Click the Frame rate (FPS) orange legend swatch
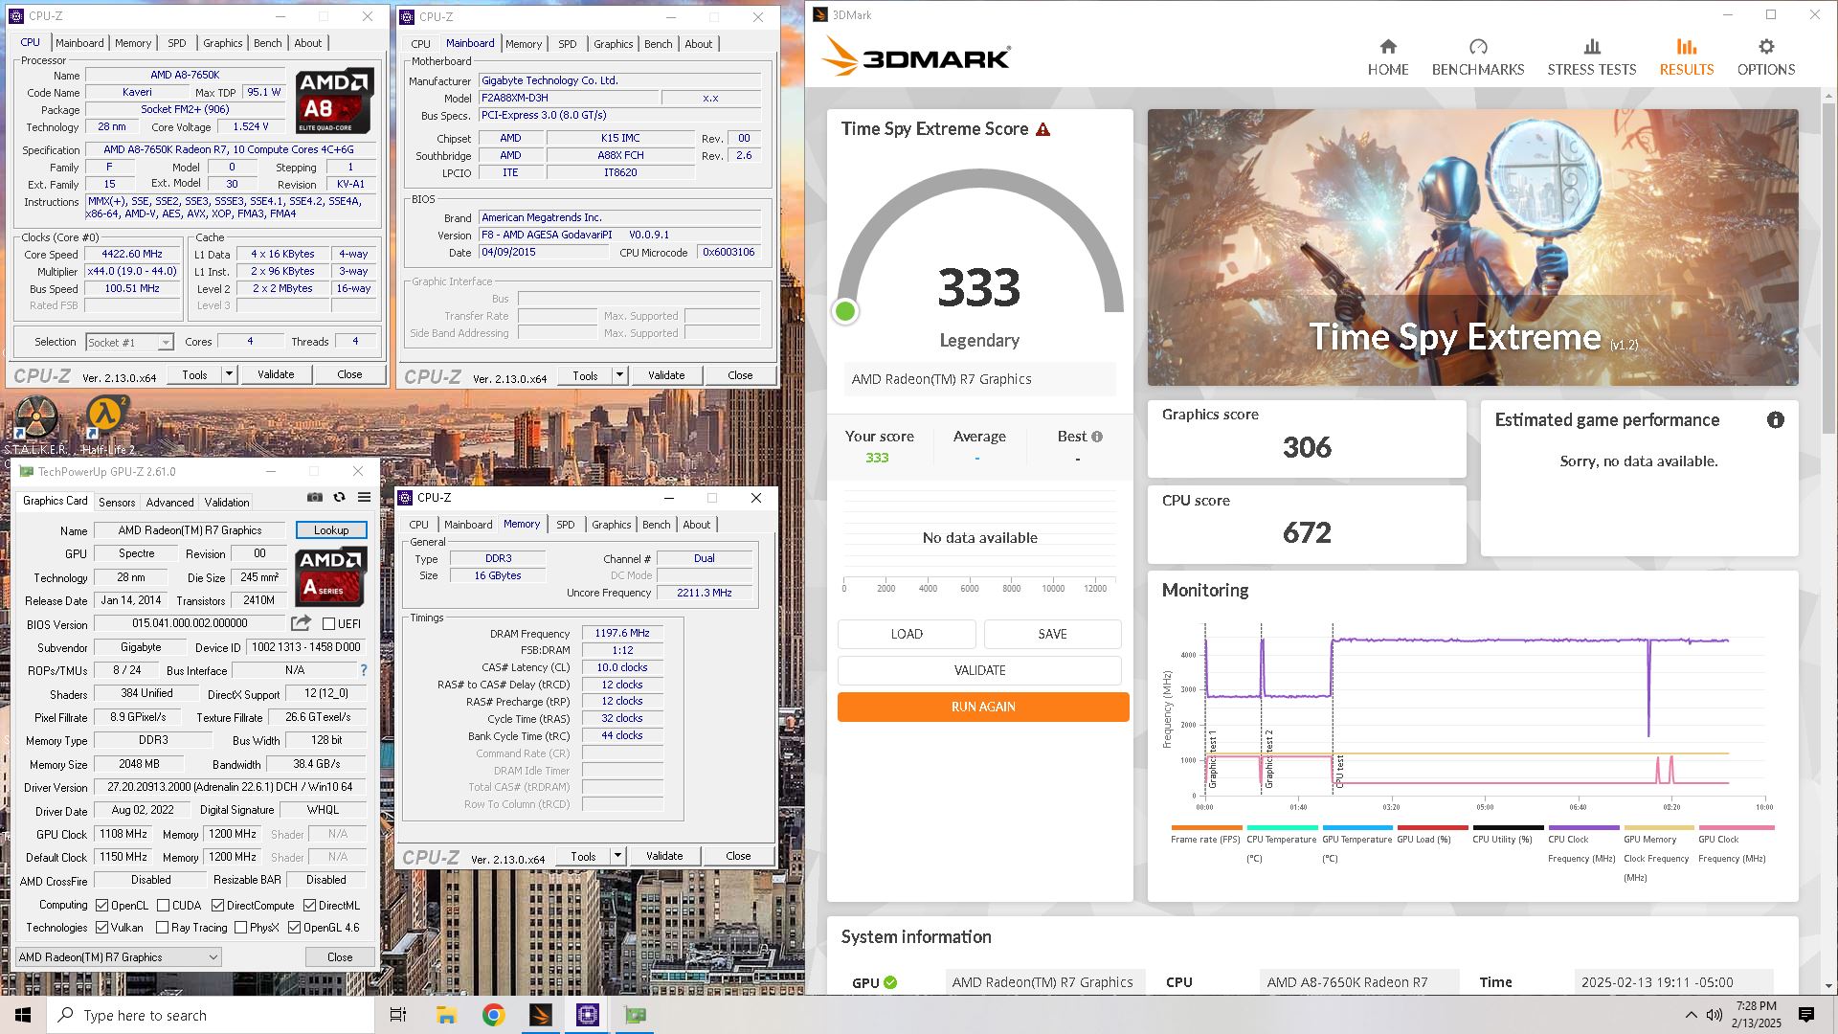The width and height of the screenshot is (1838, 1034). pos(1206,827)
